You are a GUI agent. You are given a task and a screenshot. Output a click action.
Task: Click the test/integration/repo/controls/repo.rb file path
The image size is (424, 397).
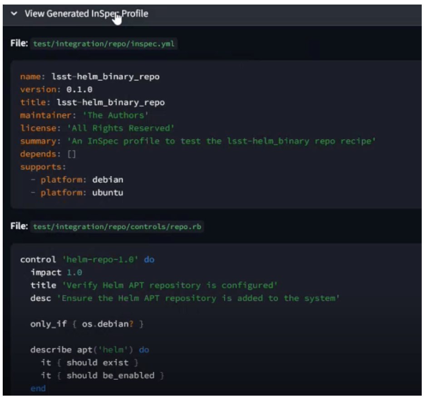(118, 227)
